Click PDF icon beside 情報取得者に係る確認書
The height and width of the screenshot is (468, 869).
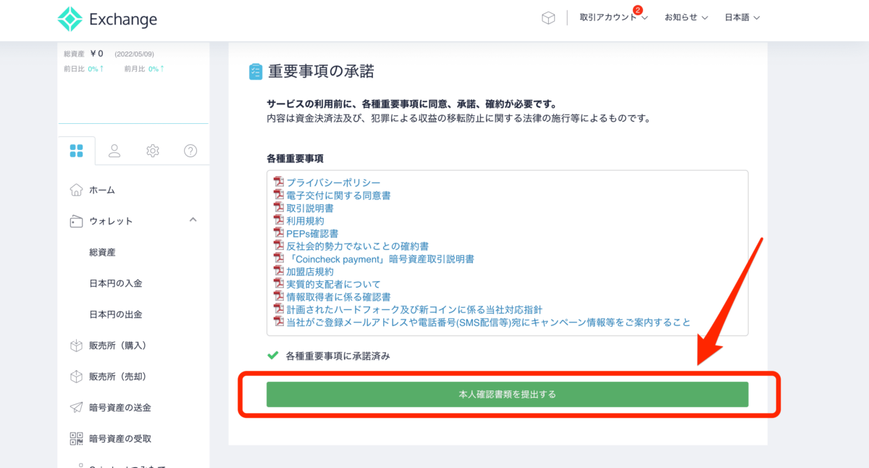(278, 296)
